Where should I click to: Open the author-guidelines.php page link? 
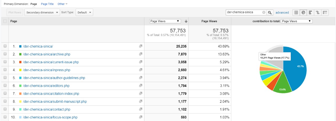(54, 78)
